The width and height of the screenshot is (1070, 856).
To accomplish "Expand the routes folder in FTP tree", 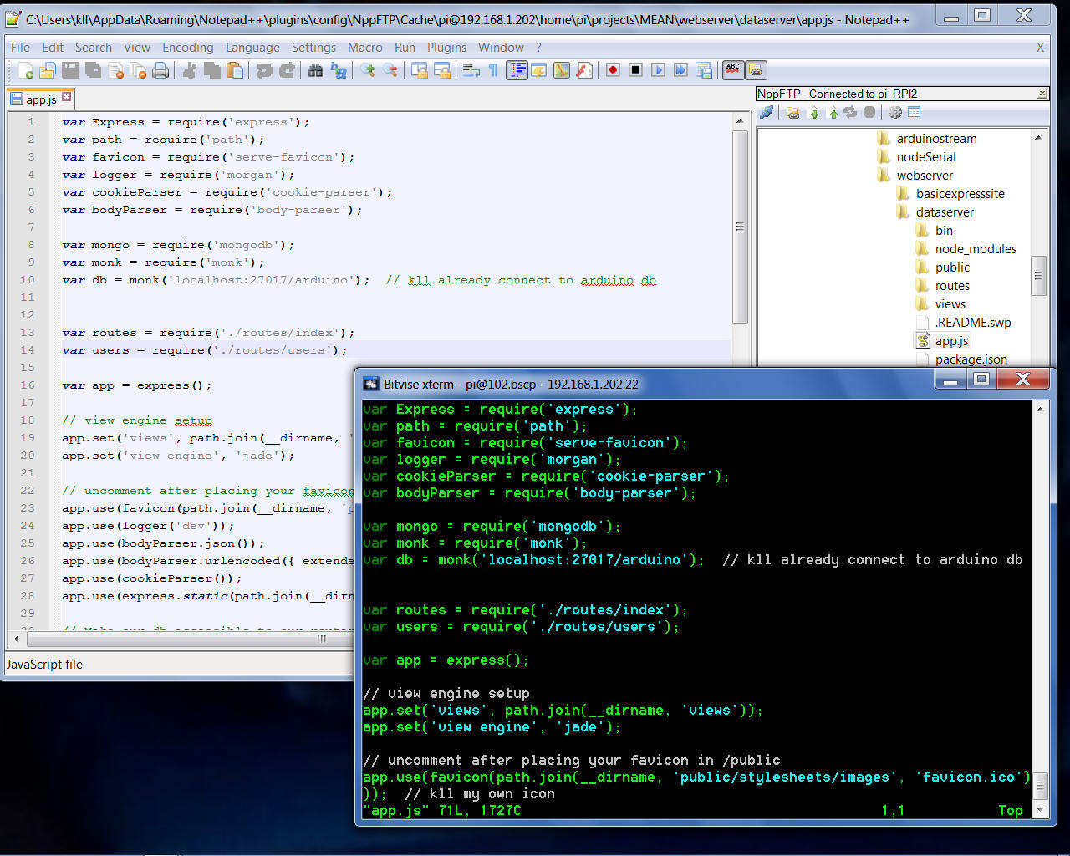I will coord(952,286).
